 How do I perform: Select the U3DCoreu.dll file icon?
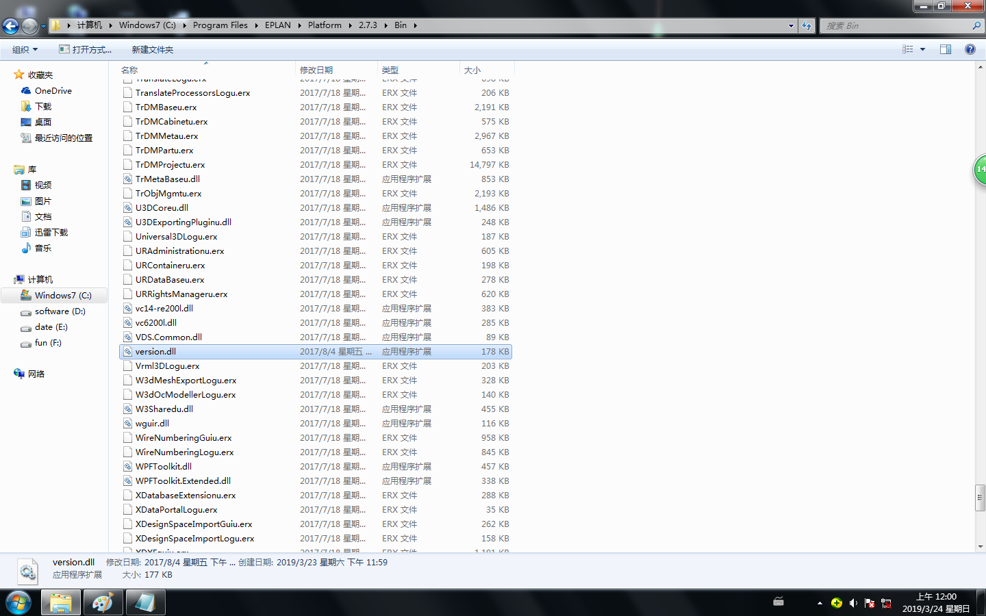[x=127, y=208]
